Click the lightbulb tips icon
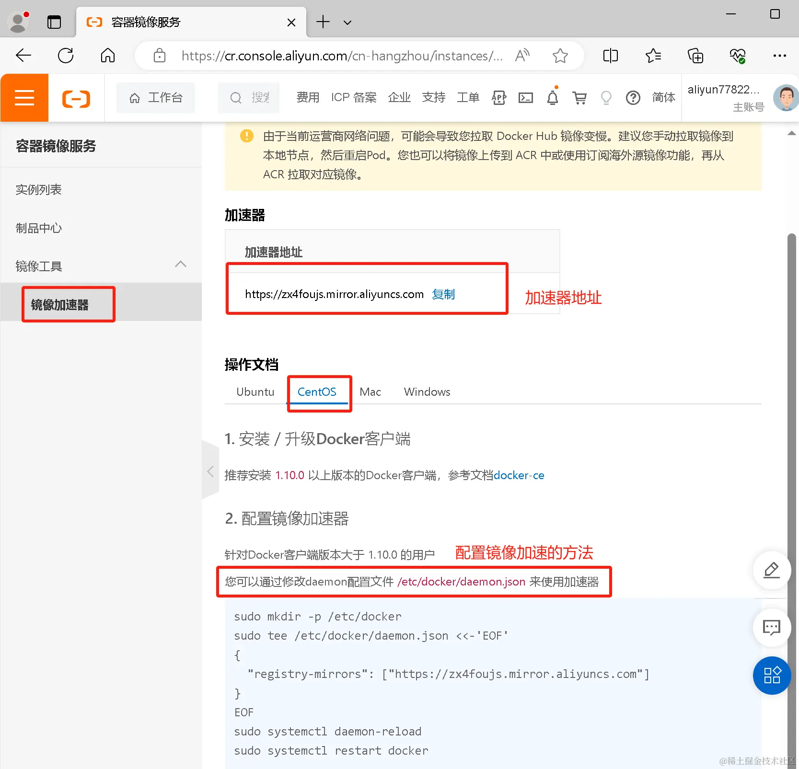Viewport: 799px width, 769px height. pos(606,98)
